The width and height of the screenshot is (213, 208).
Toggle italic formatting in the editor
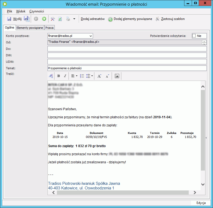tap(65, 76)
